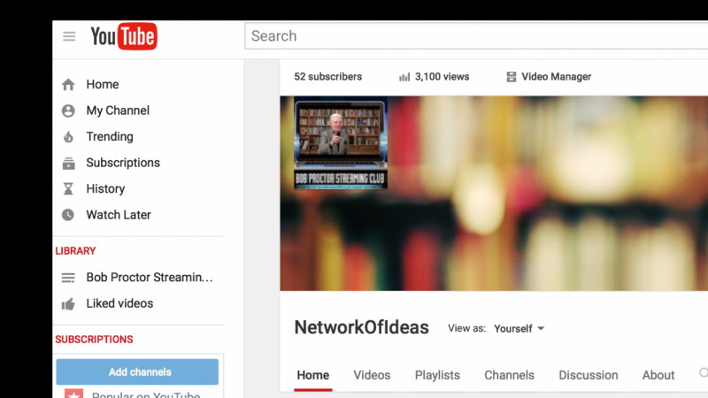Click the Watch Later clock icon

click(68, 215)
